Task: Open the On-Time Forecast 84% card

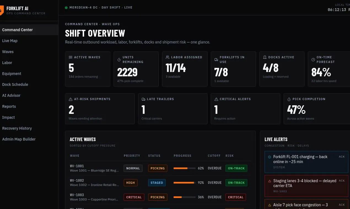Action: pos(329,69)
